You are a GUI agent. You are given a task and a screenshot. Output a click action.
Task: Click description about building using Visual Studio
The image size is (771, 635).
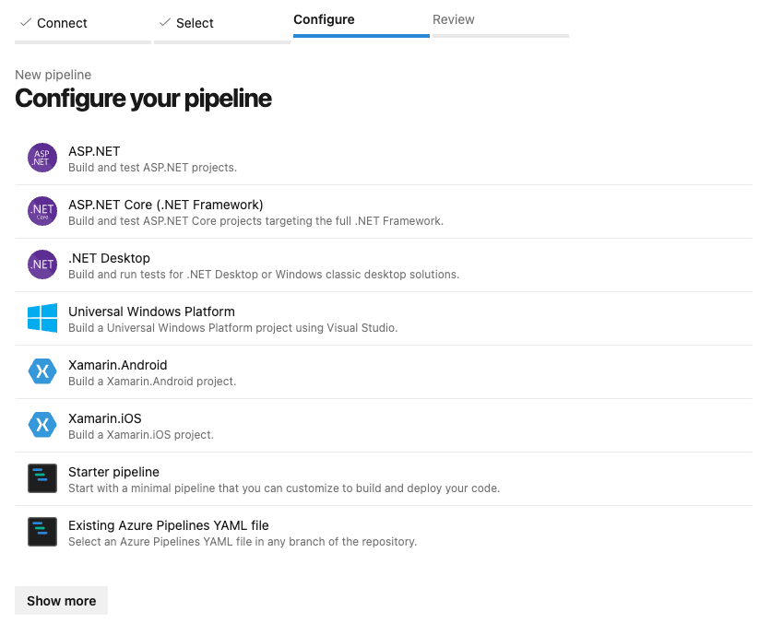click(232, 328)
